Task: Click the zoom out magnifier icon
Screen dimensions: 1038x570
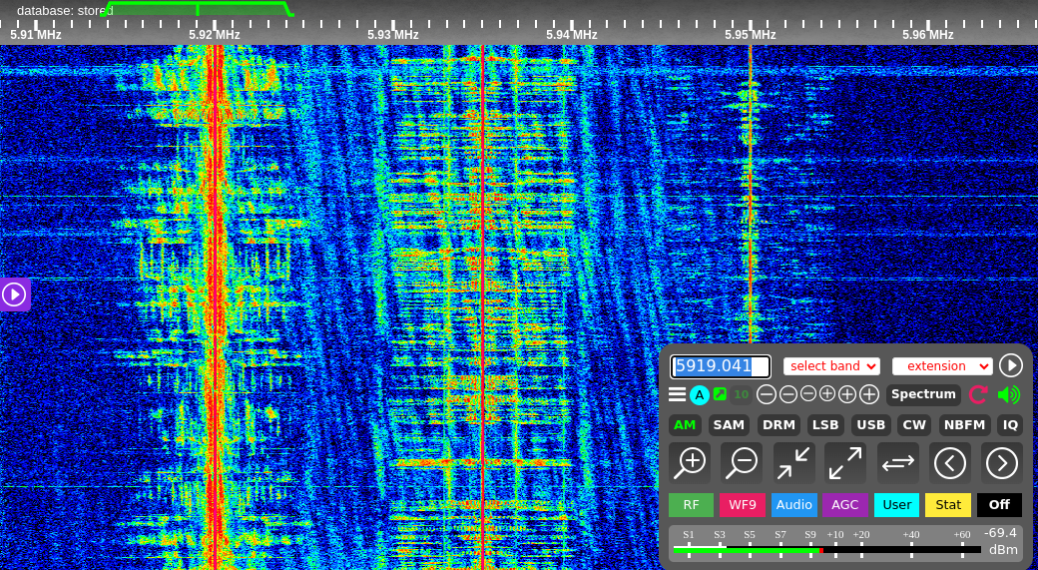Action: click(743, 462)
